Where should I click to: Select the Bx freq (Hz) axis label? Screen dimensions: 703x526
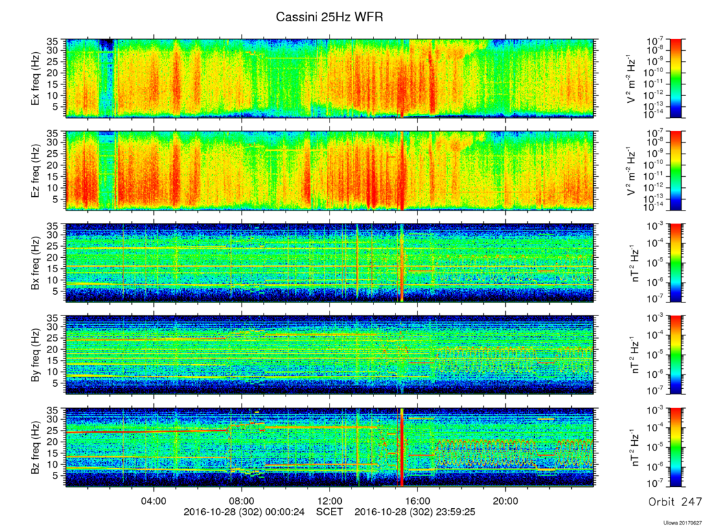36,263
